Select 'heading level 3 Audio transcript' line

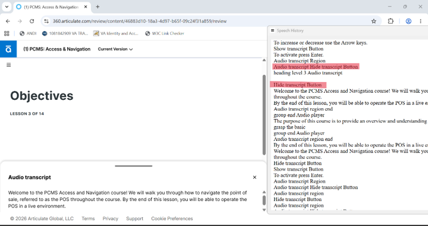(x=308, y=73)
